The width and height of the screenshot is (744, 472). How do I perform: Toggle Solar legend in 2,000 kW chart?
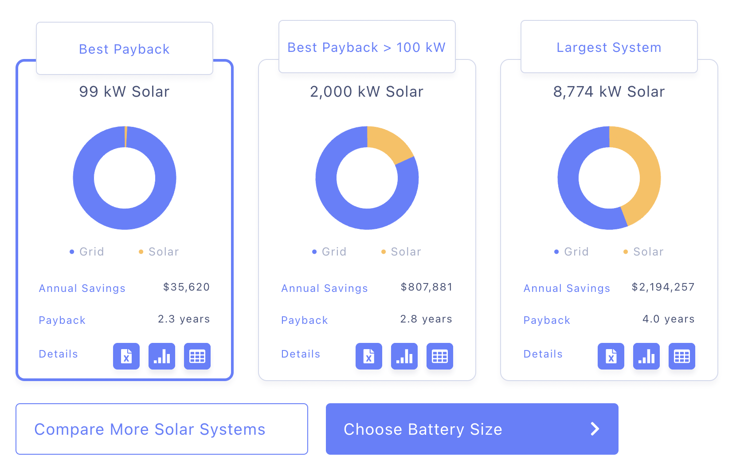[401, 252]
